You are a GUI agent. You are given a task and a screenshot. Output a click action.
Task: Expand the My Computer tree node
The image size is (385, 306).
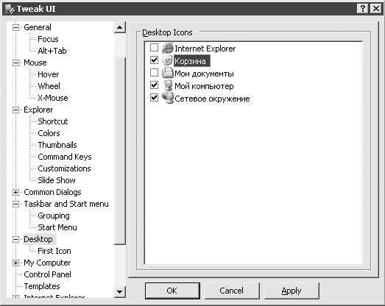click(x=15, y=263)
